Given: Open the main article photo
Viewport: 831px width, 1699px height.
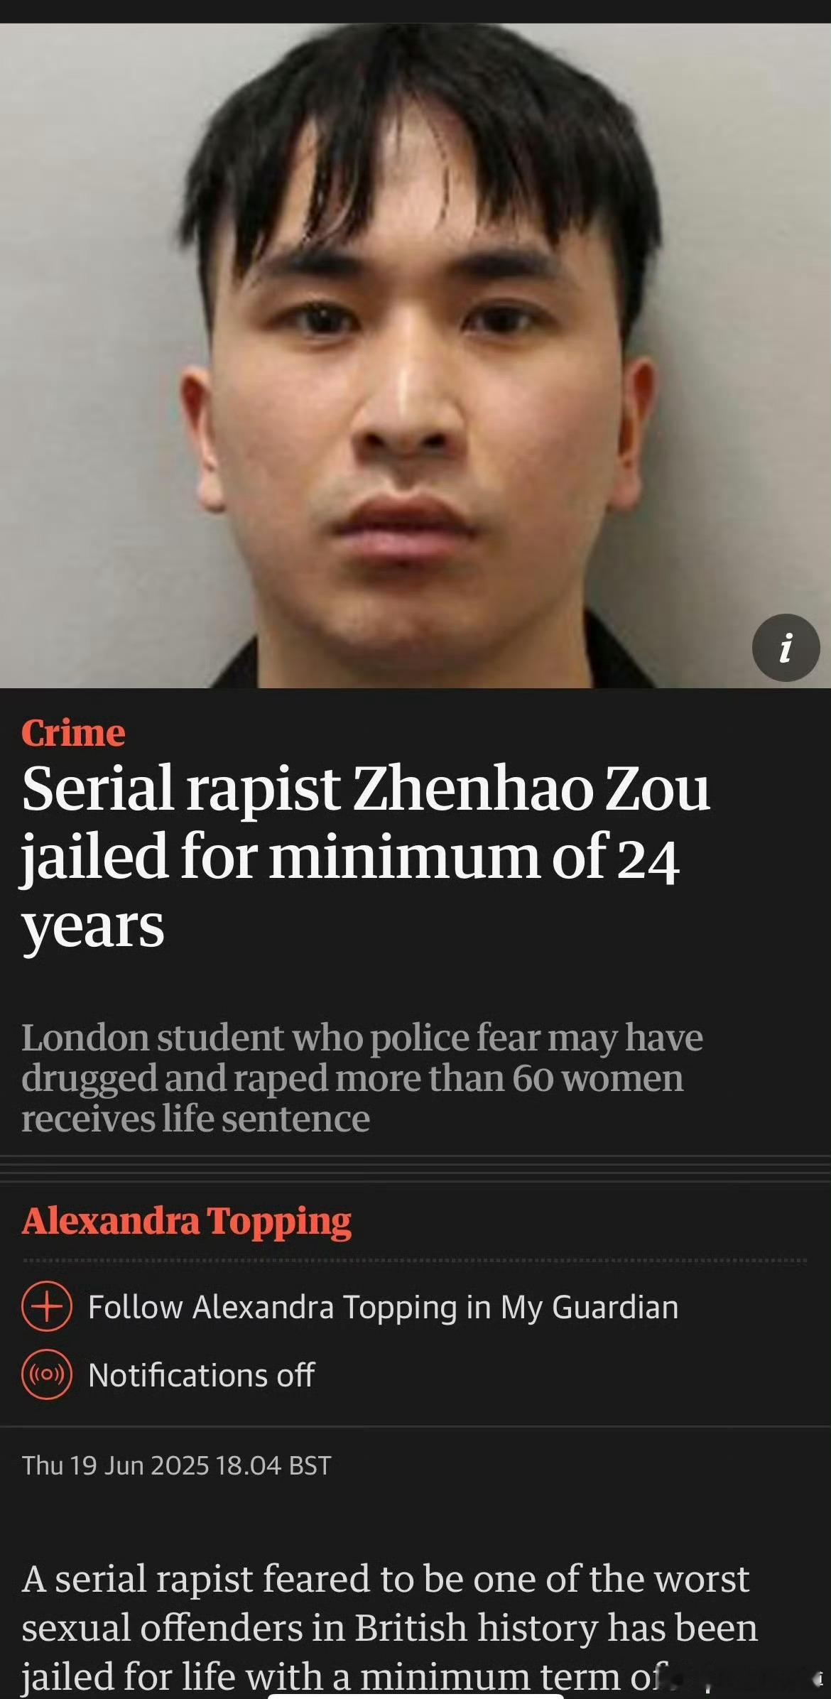Looking at the screenshot, I should tap(415, 356).
